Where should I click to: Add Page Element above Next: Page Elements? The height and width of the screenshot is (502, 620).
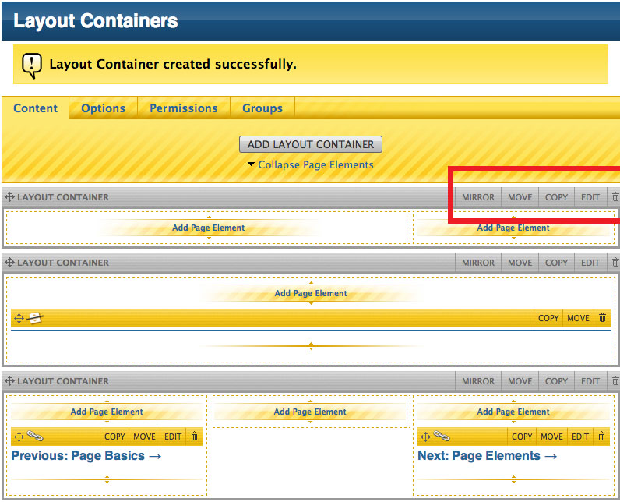coord(513,412)
